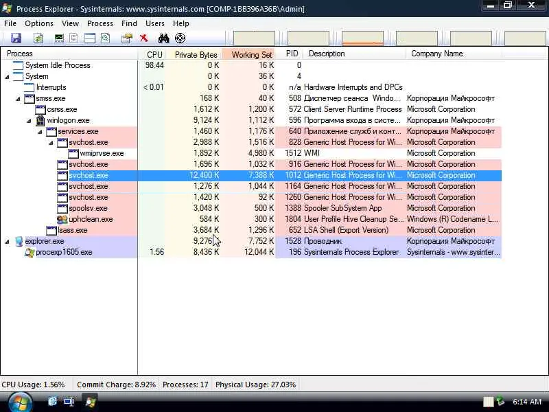Click the winlogon.exe process icon
The width and height of the screenshot is (549, 412).
click(x=40, y=121)
